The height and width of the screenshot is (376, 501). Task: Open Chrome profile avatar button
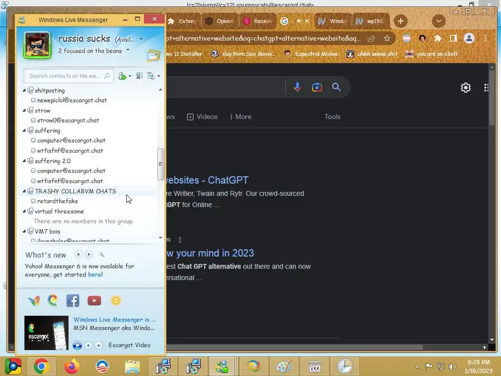[469, 39]
